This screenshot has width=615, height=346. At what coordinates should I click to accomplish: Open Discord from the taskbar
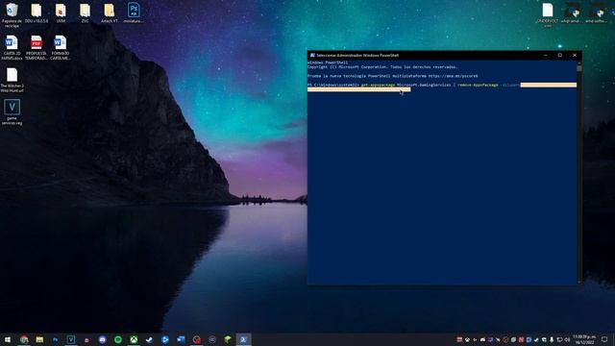coord(103,339)
